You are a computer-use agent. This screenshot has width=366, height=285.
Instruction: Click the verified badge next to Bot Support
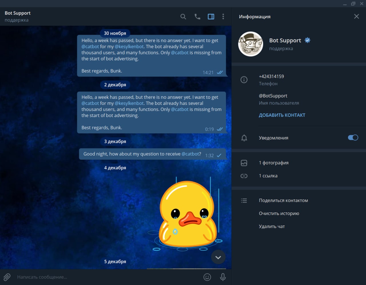click(307, 40)
